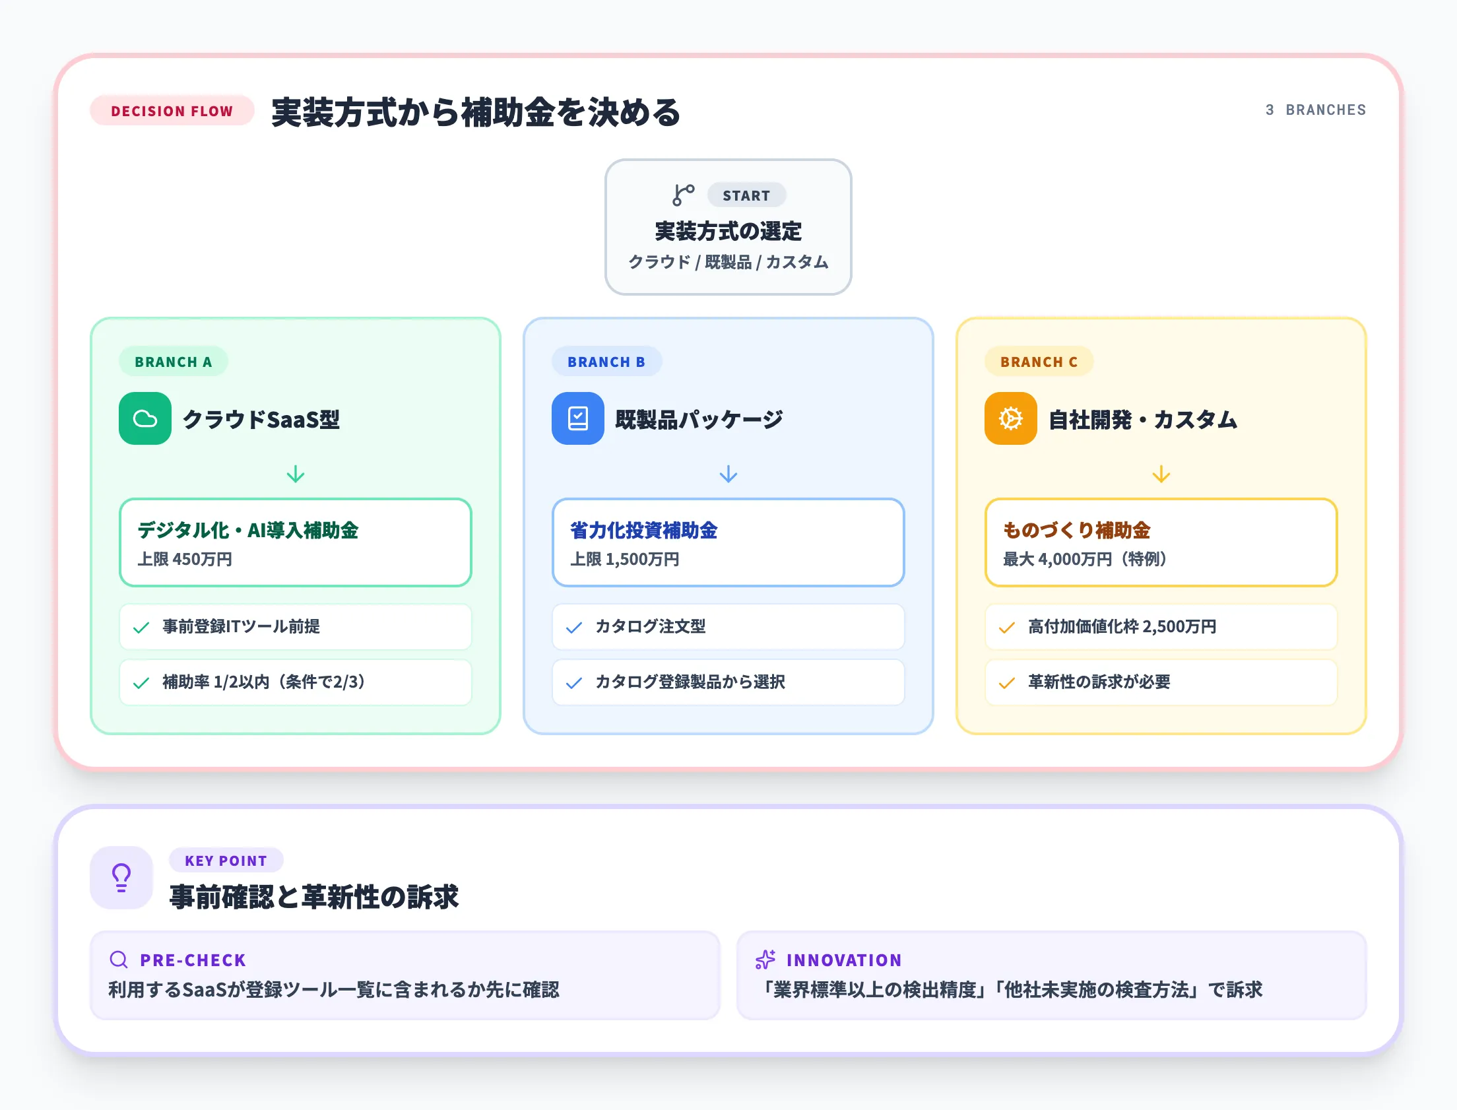Viewport: 1457px width, 1110px height.
Task: Click the check mark beside 補助率 1/2以内
Action: (141, 682)
